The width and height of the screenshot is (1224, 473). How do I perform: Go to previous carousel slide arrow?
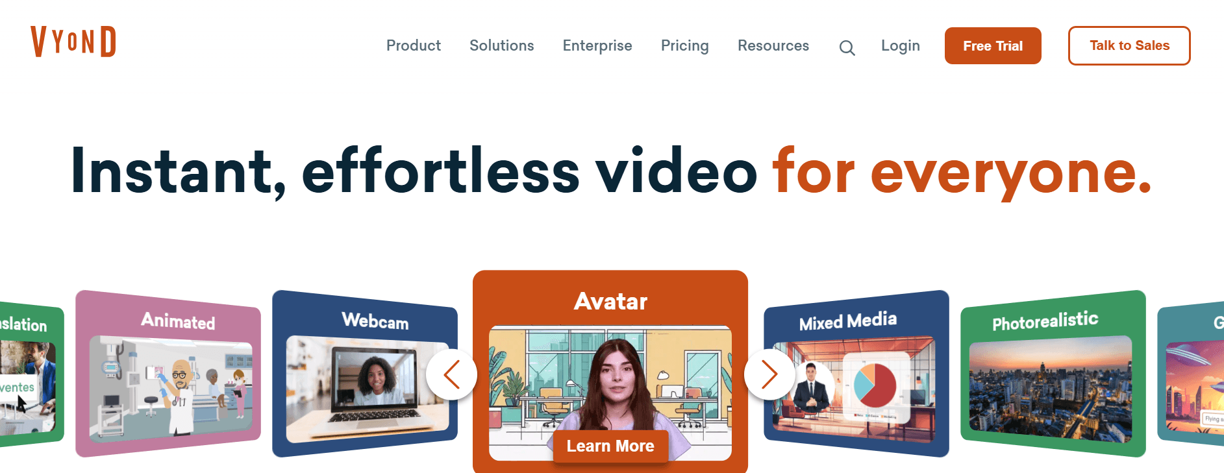451,374
